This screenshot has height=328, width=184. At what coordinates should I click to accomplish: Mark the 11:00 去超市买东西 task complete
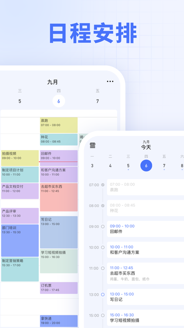tap(103, 268)
